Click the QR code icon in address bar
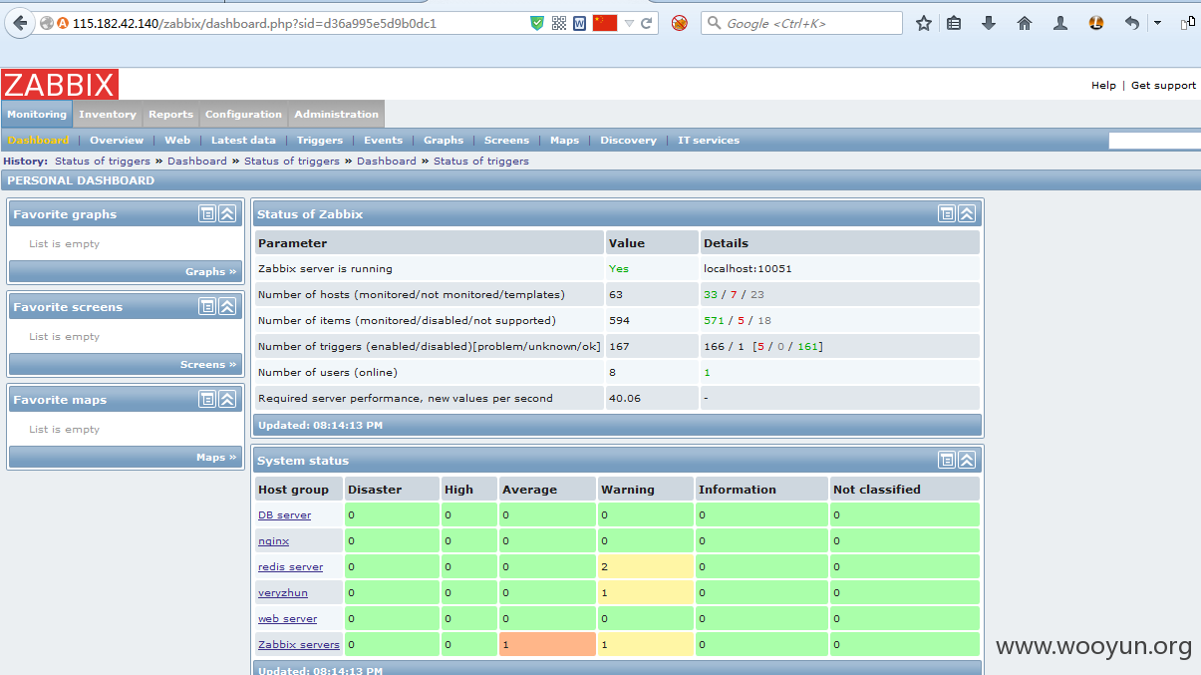Screen dimensions: 1201x675 (559, 23)
